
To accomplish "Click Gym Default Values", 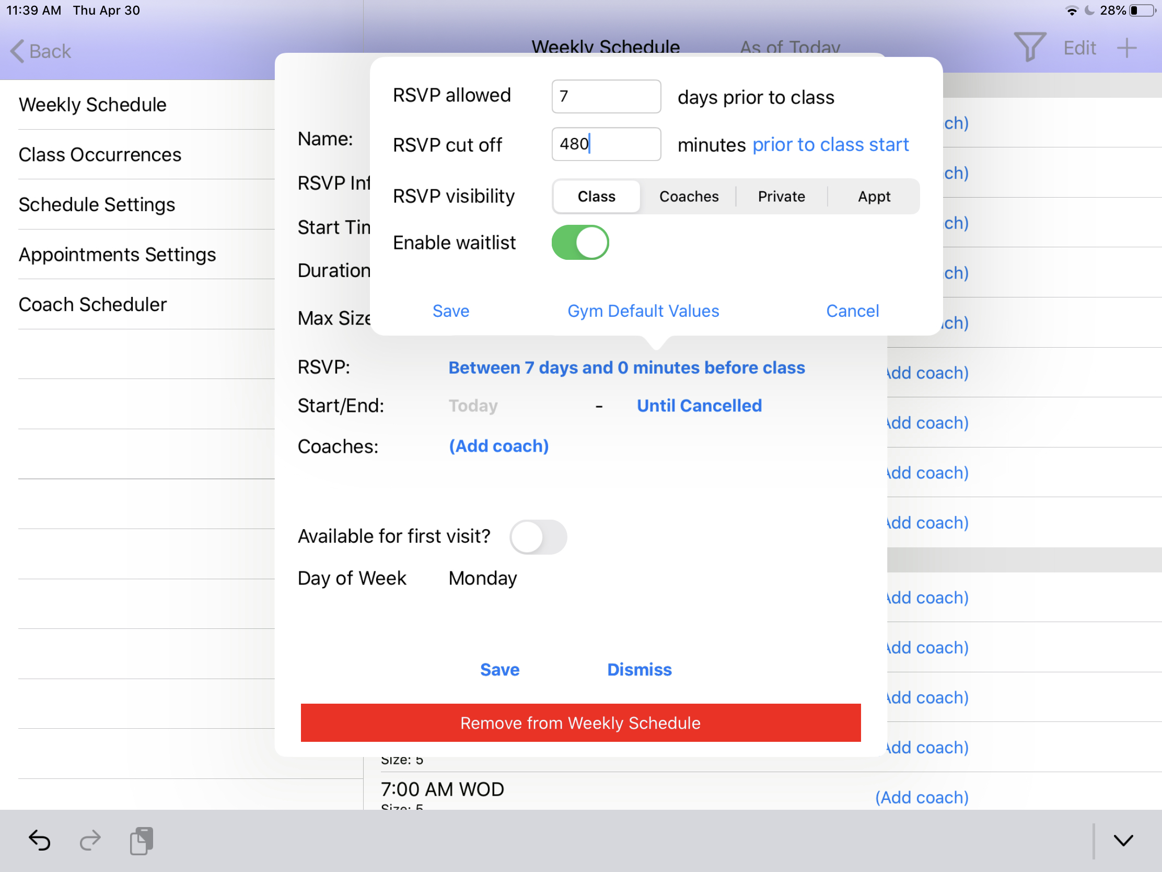I will [643, 311].
